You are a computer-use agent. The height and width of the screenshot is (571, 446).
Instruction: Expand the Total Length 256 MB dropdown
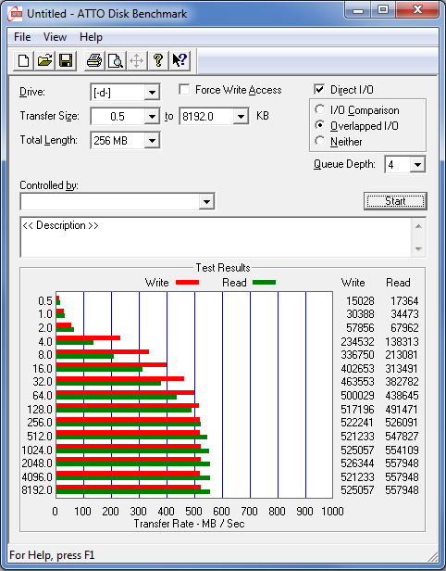[x=125, y=141]
